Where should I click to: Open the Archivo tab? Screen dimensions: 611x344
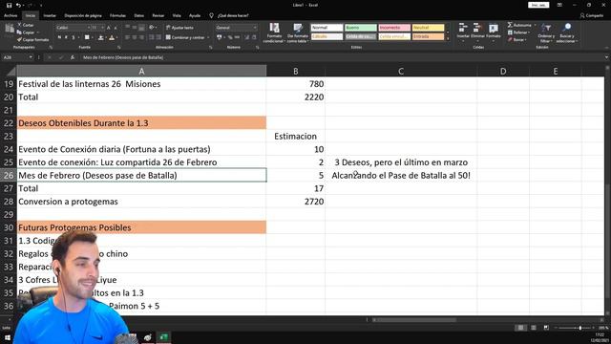[x=11, y=15]
